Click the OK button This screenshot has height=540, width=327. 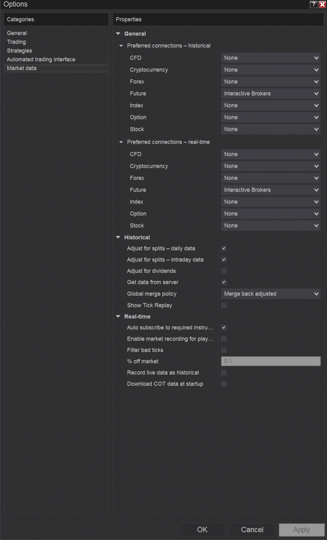tap(202, 530)
